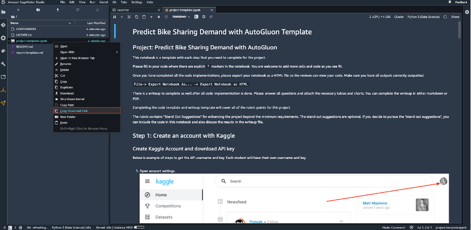Open the tabs sidebar panel icon
471x230 pixels.
[3, 77]
